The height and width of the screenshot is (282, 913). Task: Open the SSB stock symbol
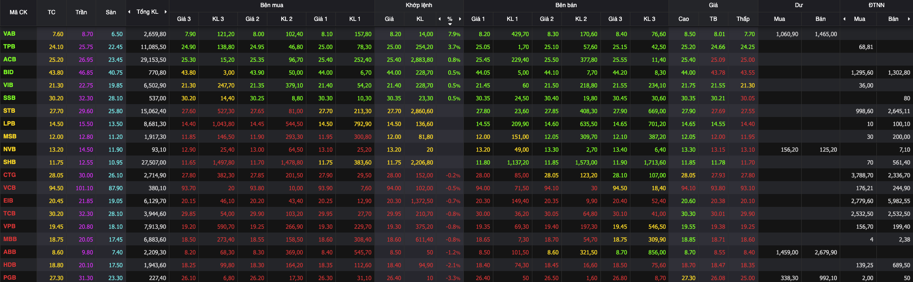tap(10, 98)
